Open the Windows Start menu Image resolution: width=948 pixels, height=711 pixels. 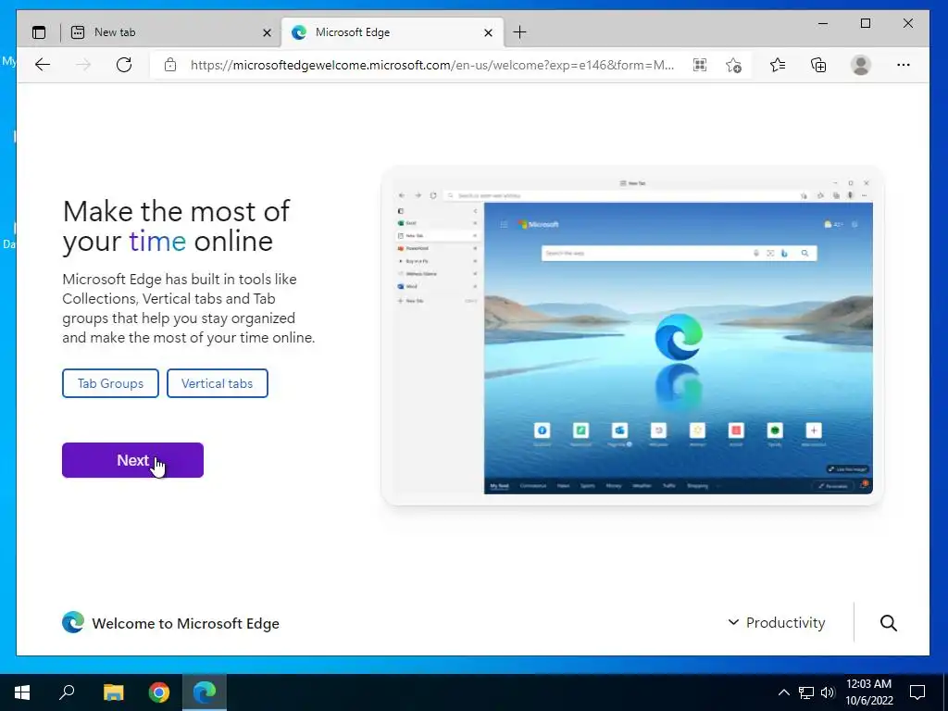pyautogui.click(x=22, y=692)
